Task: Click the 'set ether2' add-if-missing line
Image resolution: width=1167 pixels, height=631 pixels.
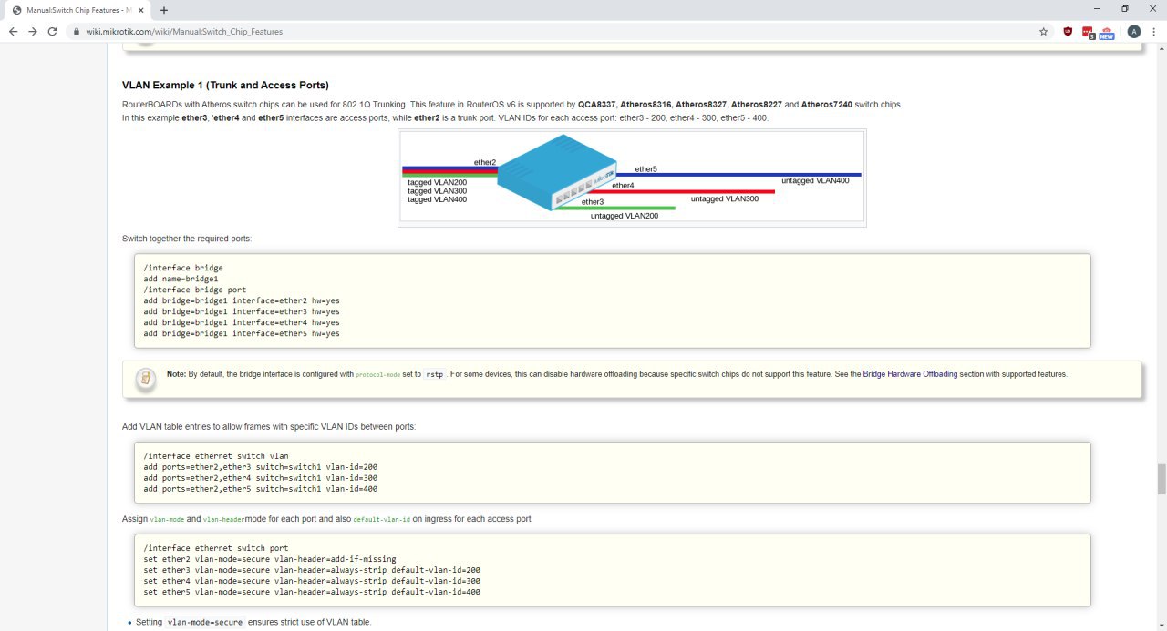Action: [270, 559]
